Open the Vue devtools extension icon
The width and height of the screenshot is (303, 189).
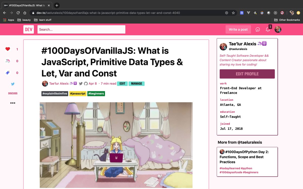point(248,13)
